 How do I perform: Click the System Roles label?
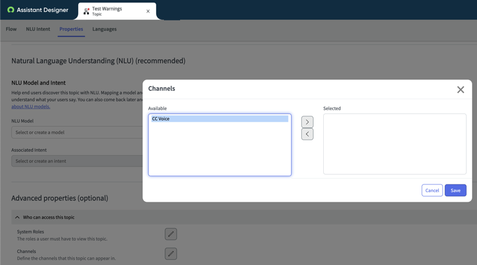point(30,232)
